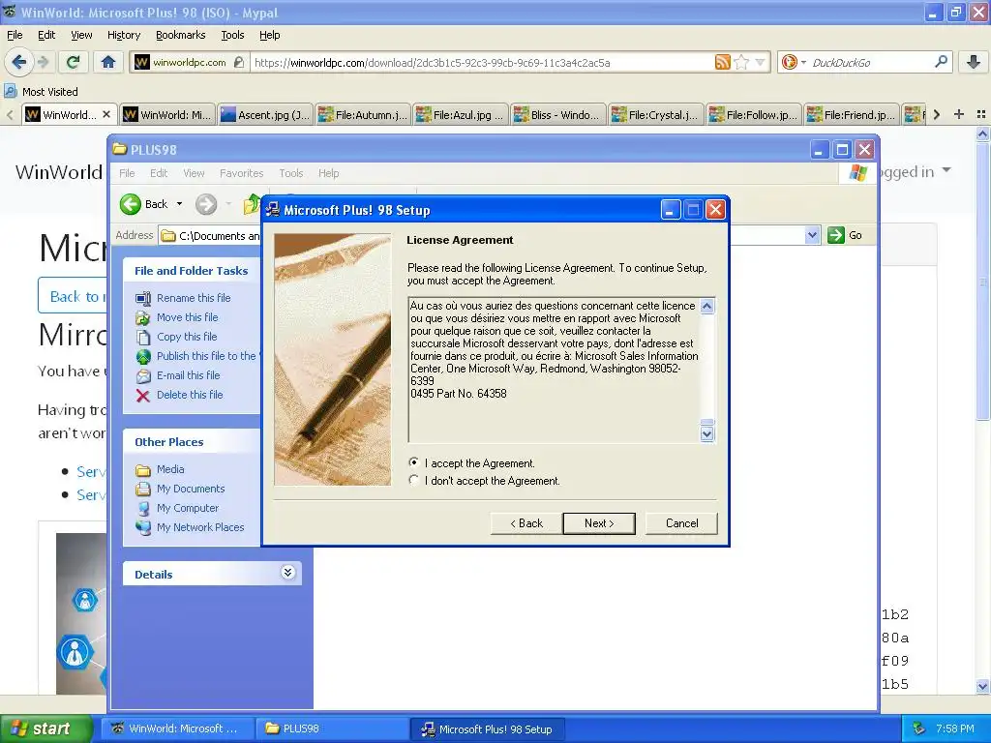Open My Documents in Other Places
991x743 pixels.
pos(191,489)
